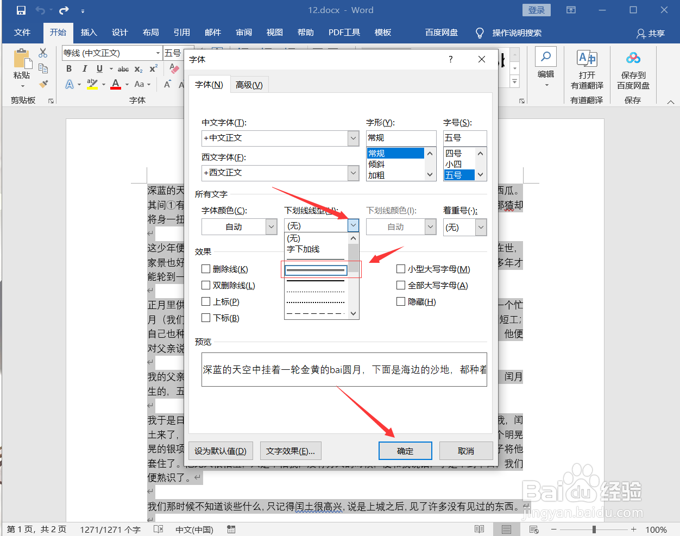This screenshot has height=536, width=680.
Task: Check the 上标 effect option
Action: point(206,301)
